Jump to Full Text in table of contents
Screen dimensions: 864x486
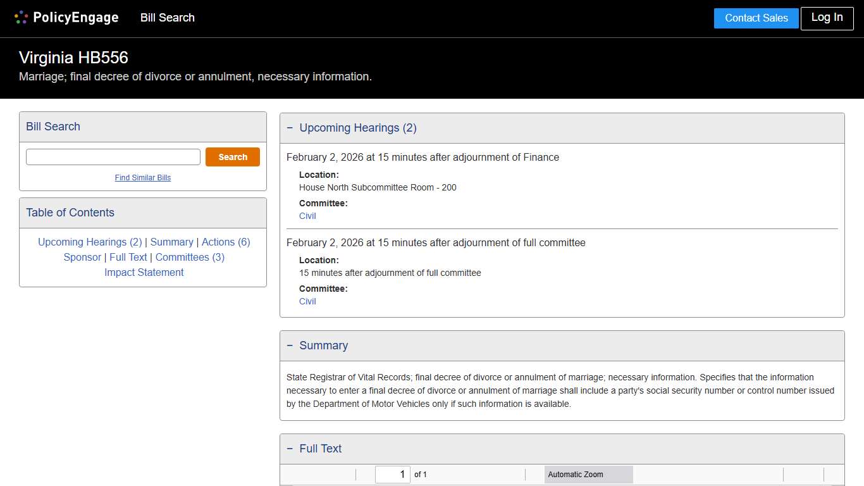click(x=128, y=258)
